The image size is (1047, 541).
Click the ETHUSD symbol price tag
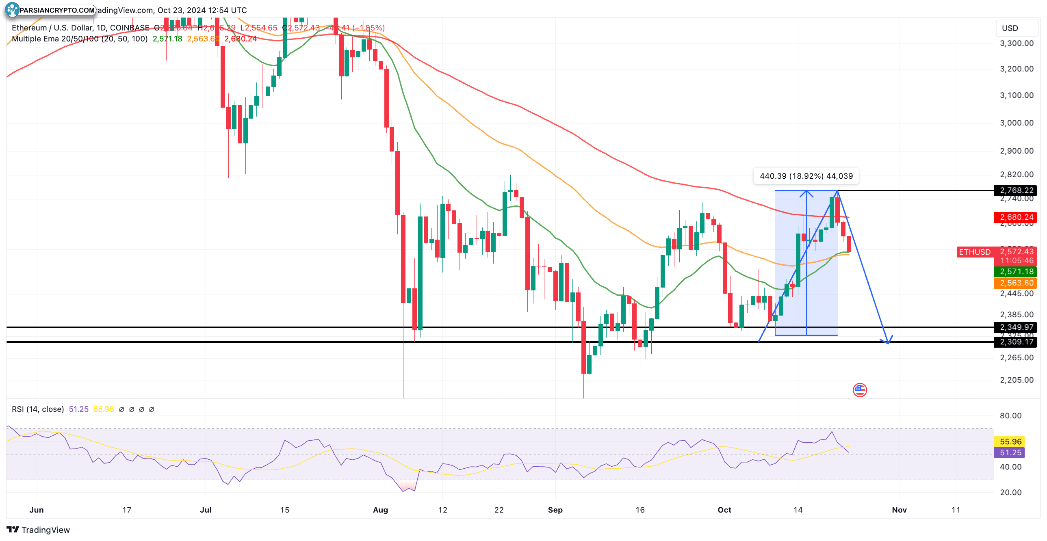pyautogui.click(x=975, y=252)
